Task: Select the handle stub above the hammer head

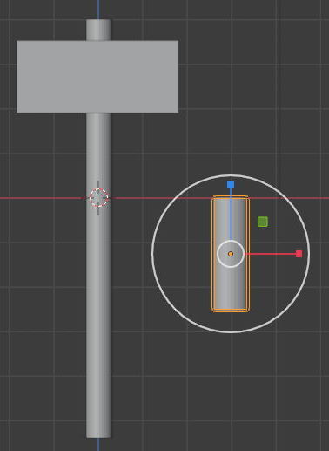Action: [98, 30]
